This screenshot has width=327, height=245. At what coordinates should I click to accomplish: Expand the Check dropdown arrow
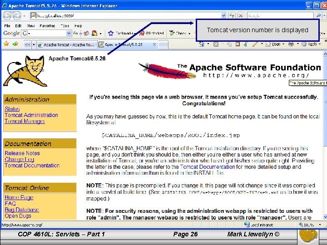tap(189, 34)
